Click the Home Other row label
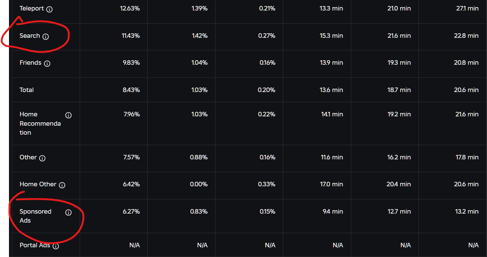The image size is (487, 257). [38, 184]
